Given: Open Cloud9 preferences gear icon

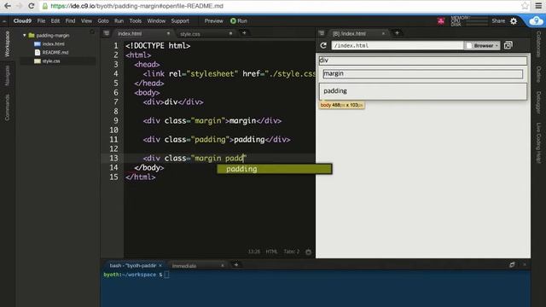Looking at the screenshot, I should pos(514,21).
